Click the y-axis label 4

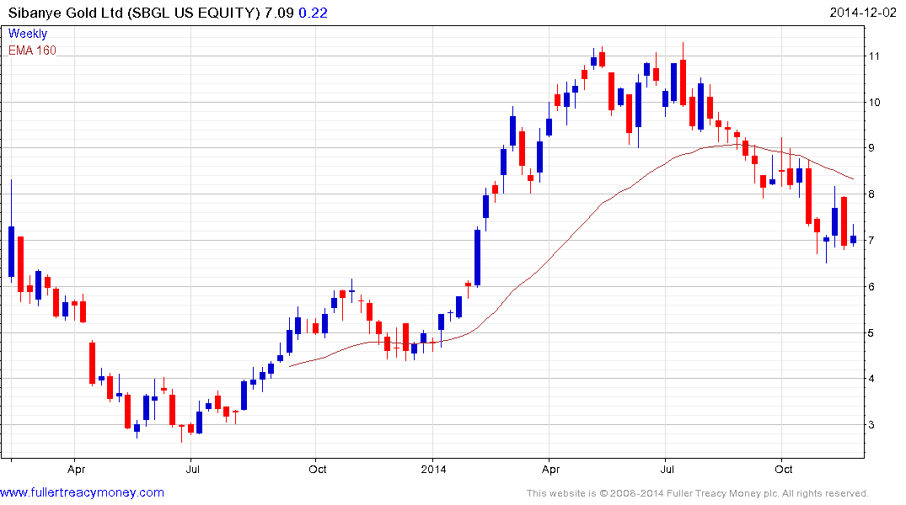tap(872, 379)
